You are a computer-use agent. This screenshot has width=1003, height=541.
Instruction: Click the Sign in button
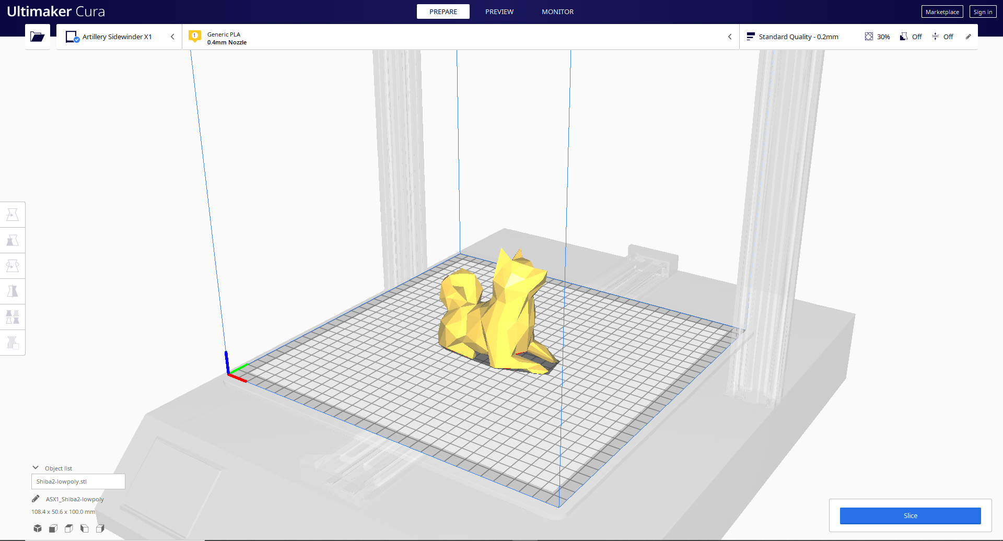tap(983, 12)
